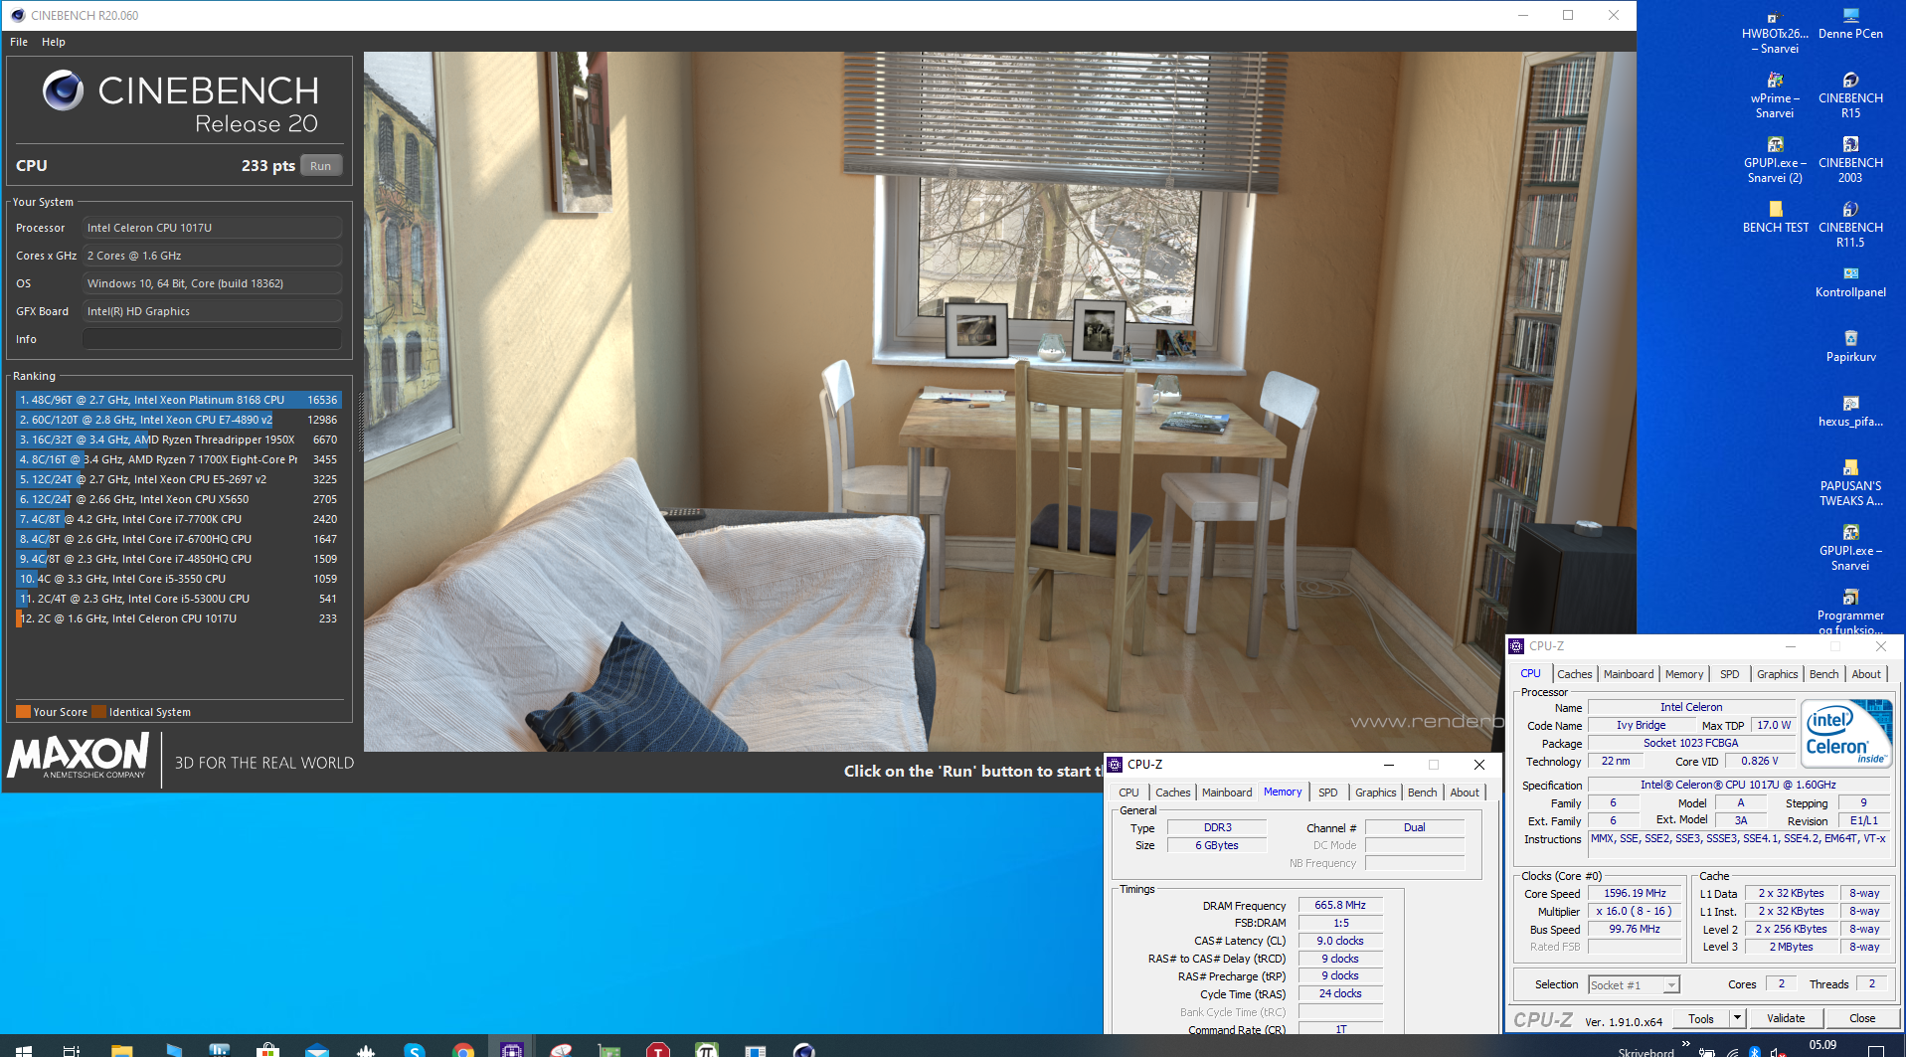
Task: Open the PAPUSAN'S TWEAKS desktop folder
Action: tap(1850, 484)
